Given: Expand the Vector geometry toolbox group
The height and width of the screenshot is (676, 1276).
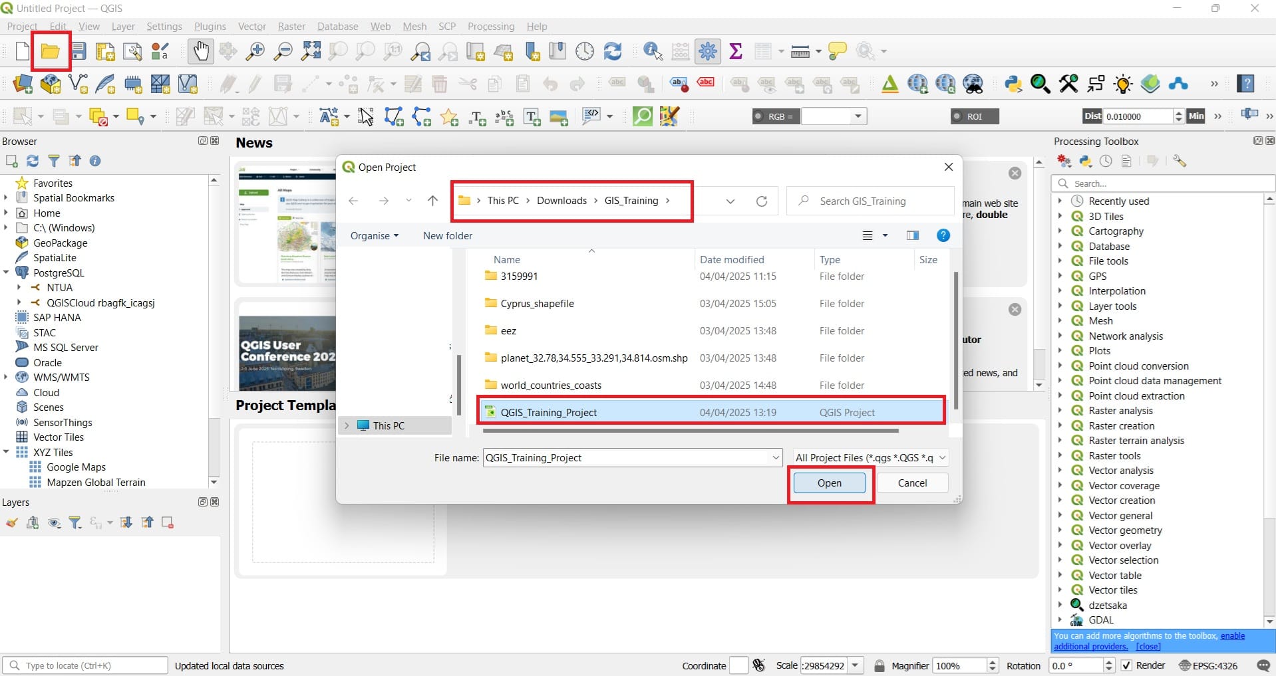Looking at the screenshot, I should [x=1060, y=530].
